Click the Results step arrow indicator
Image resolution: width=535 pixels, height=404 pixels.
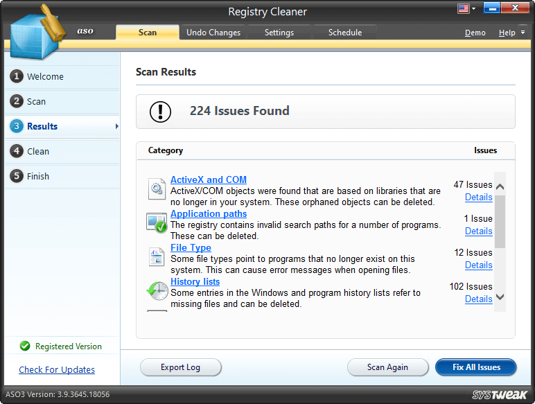[116, 127]
